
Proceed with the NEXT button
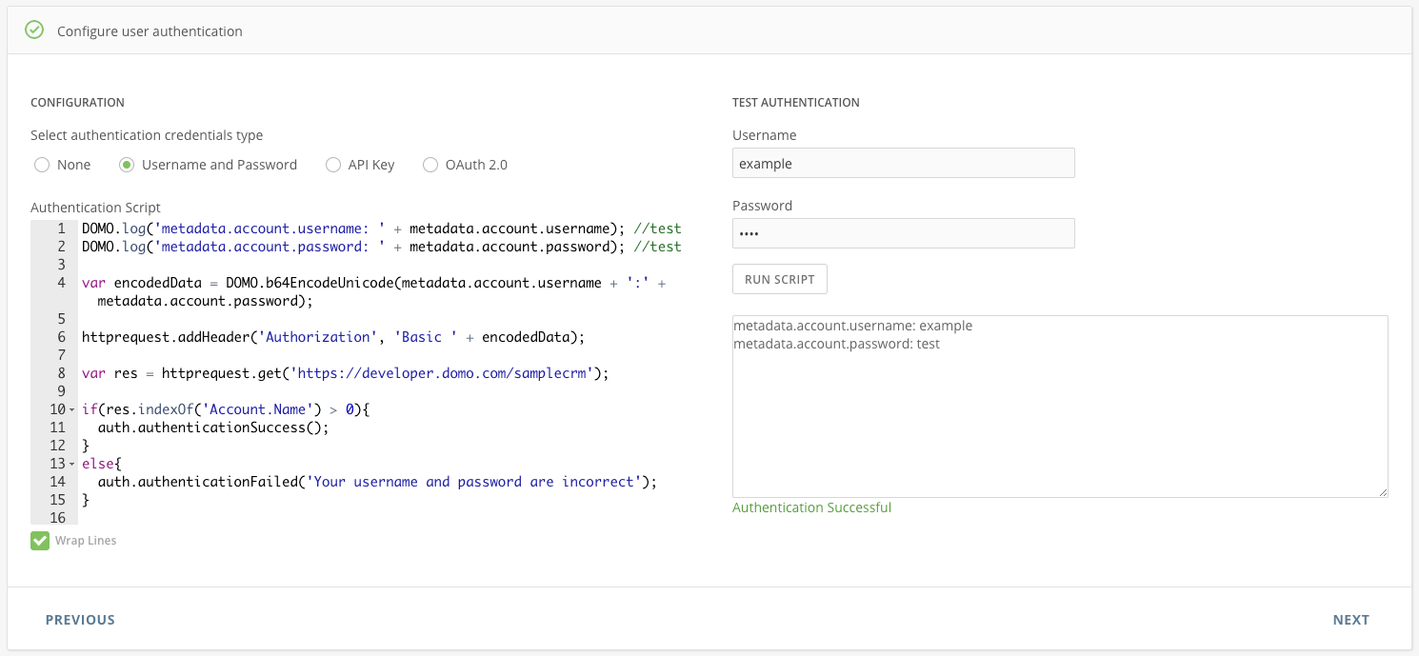(1350, 620)
